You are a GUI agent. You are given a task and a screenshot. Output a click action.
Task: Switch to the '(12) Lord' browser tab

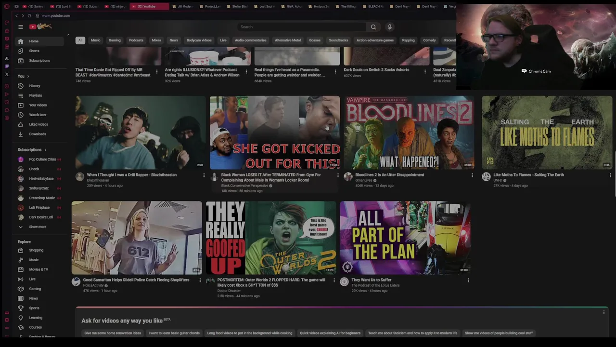(61, 7)
